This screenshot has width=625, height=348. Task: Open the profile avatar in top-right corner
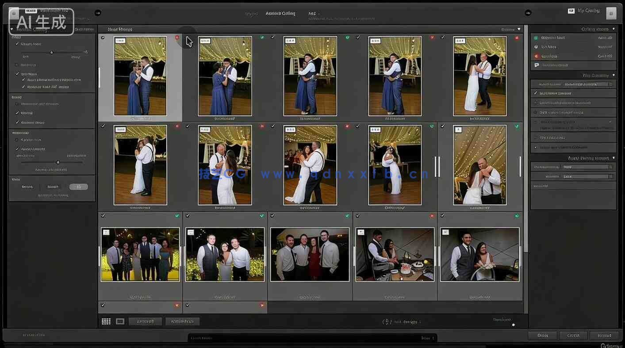611,13
